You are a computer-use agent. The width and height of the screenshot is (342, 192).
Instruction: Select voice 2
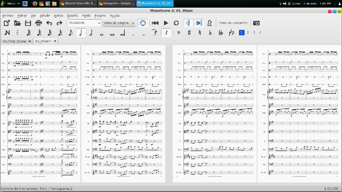click(x=248, y=32)
